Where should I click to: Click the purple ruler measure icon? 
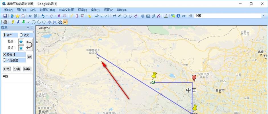tap(77, 16)
